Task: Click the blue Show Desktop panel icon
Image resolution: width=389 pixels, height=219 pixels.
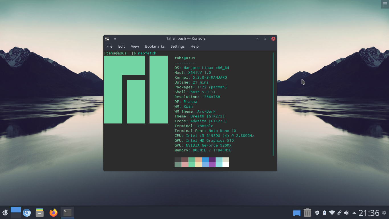Action: click(297, 213)
